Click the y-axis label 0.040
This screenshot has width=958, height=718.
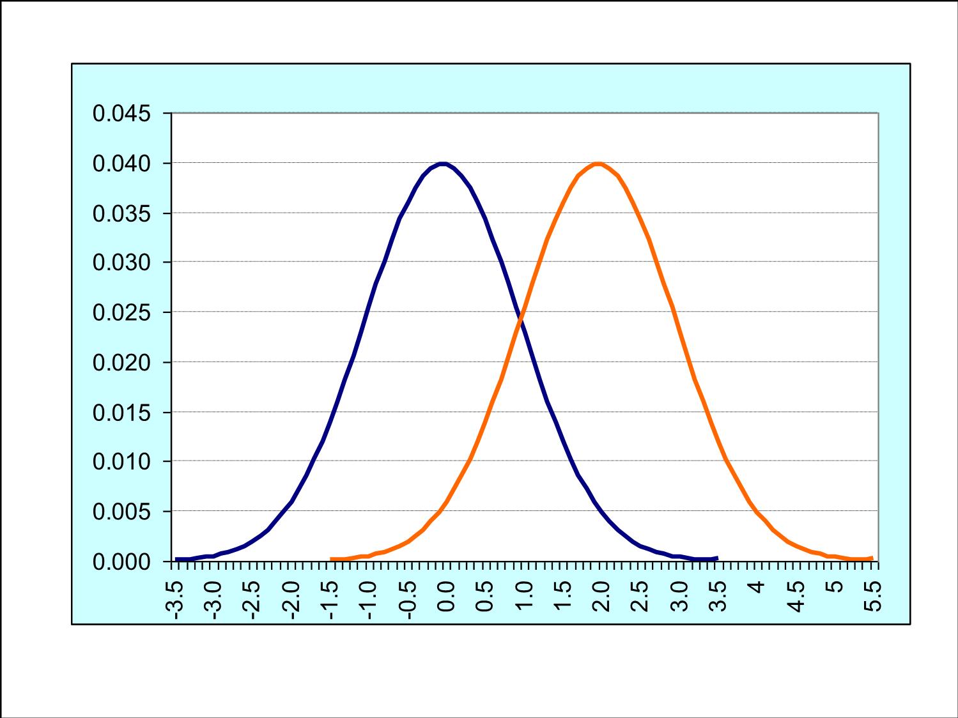click(122, 164)
